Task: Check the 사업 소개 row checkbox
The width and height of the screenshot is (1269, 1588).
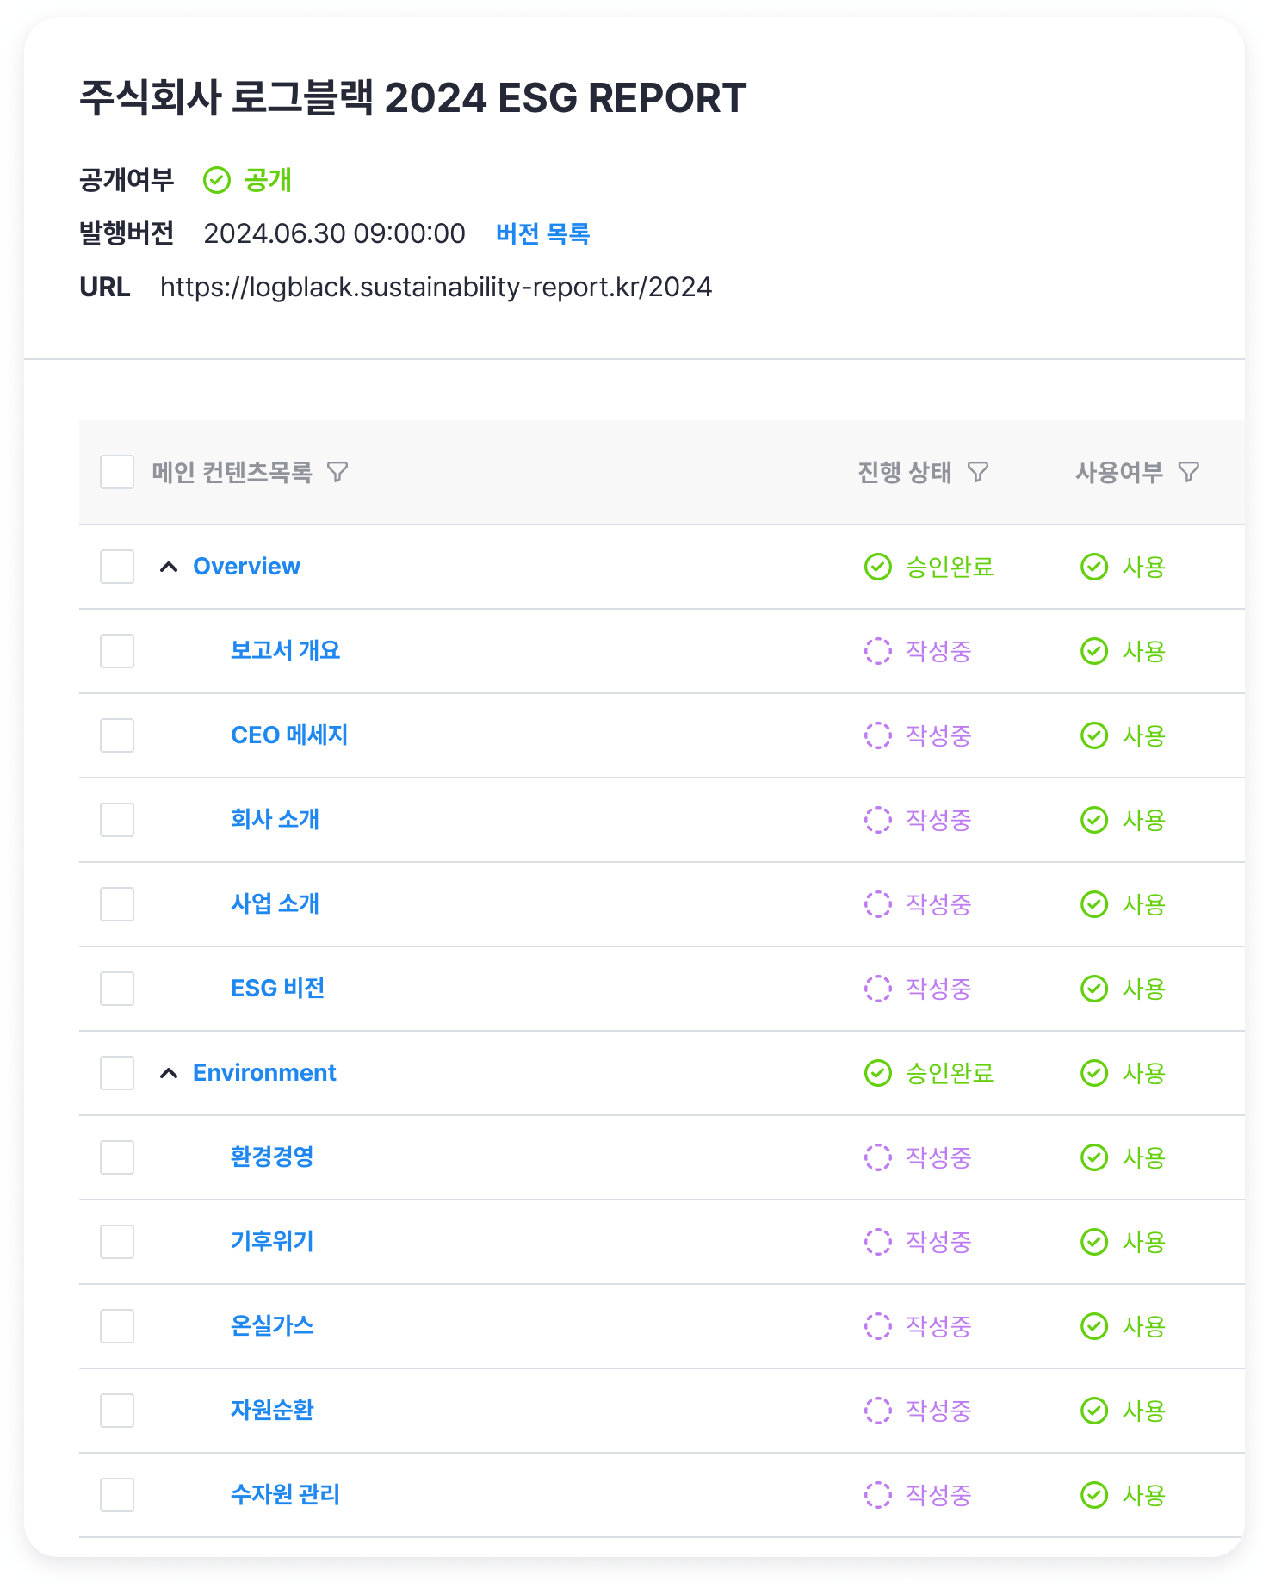Action: point(117,904)
